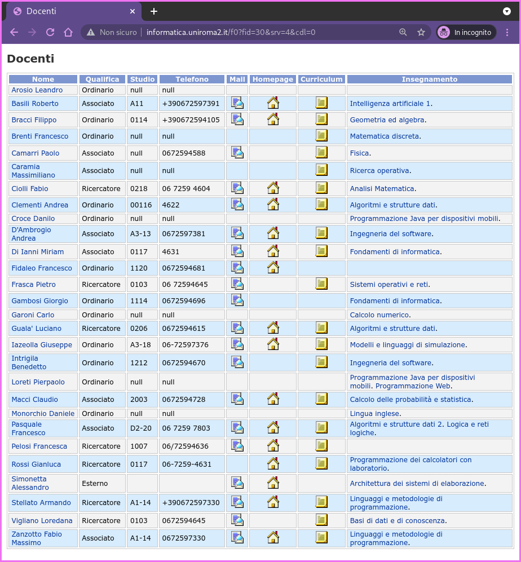Viewport: 521px width, 562px height.
Task: Click mail icon for Camarri Paolo
Action: (x=237, y=153)
